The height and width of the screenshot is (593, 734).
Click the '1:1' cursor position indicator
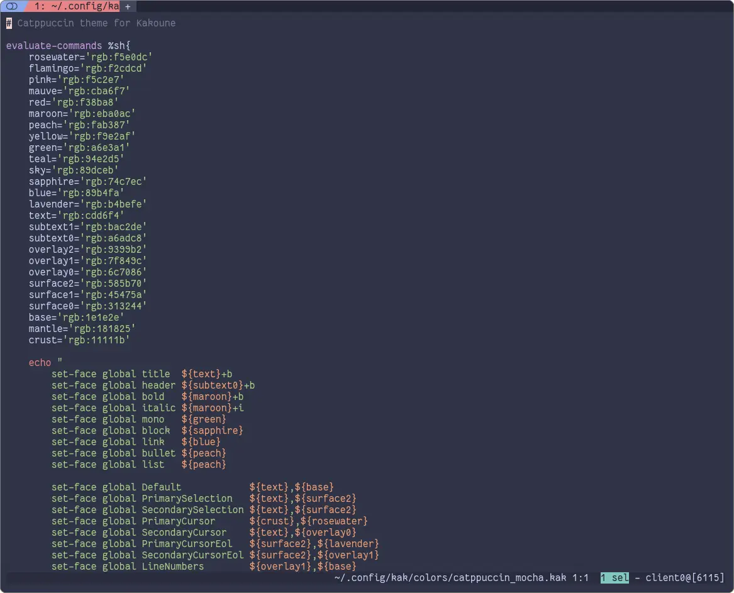click(x=581, y=577)
